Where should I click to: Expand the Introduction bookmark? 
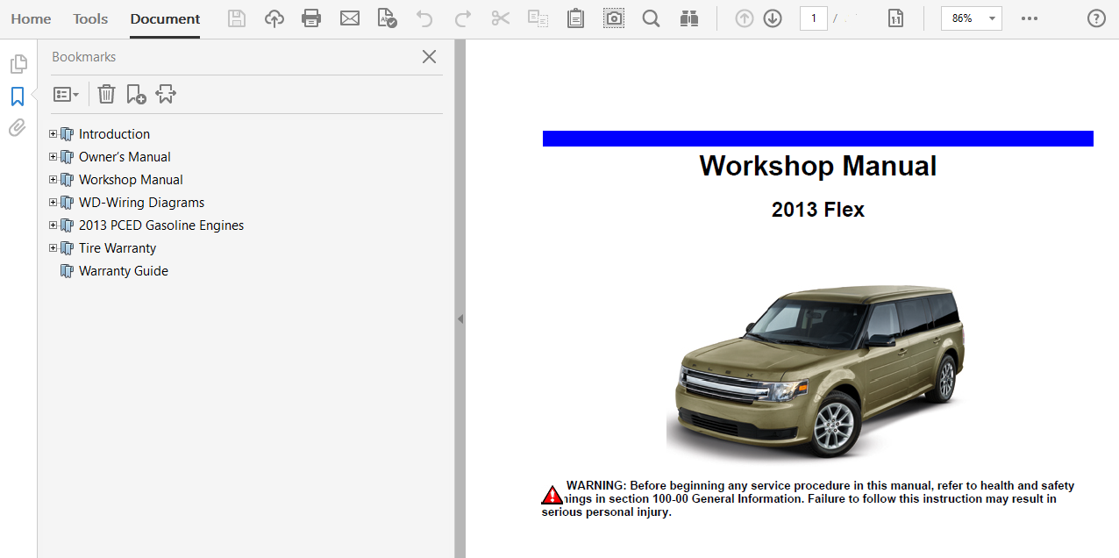point(53,134)
